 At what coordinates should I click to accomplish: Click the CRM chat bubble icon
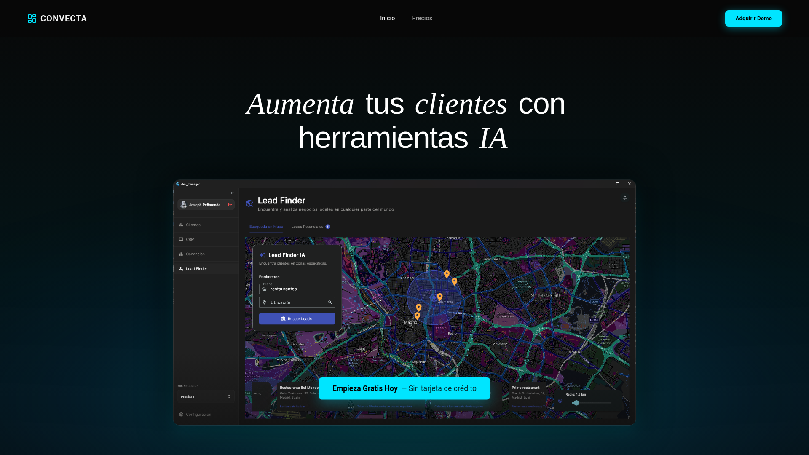click(x=181, y=239)
